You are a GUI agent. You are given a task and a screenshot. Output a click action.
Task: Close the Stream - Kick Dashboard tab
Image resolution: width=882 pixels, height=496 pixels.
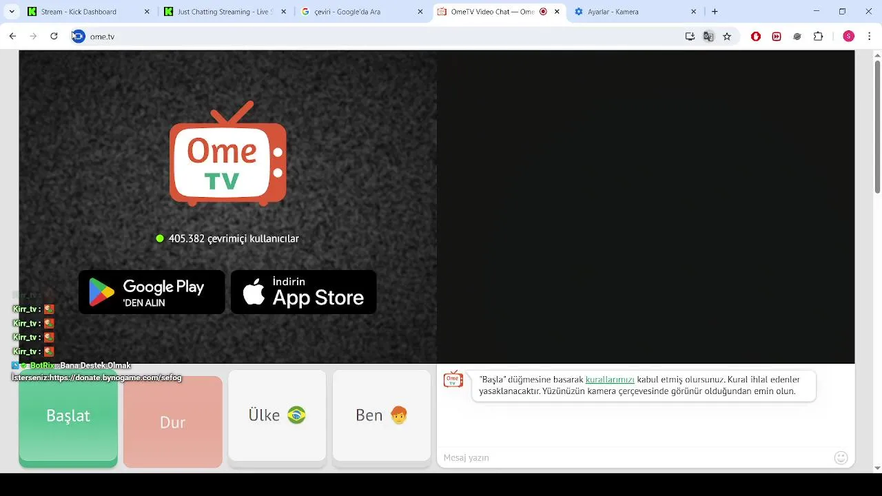pos(147,12)
